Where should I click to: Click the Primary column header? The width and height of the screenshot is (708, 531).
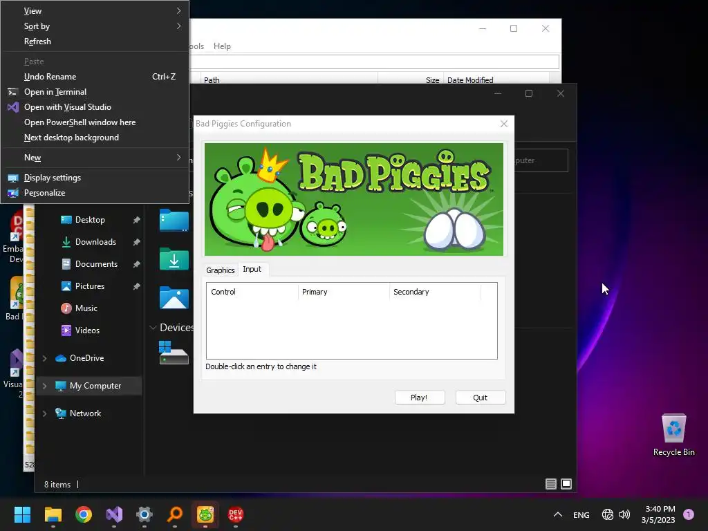pyautogui.click(x=344, y=292)
